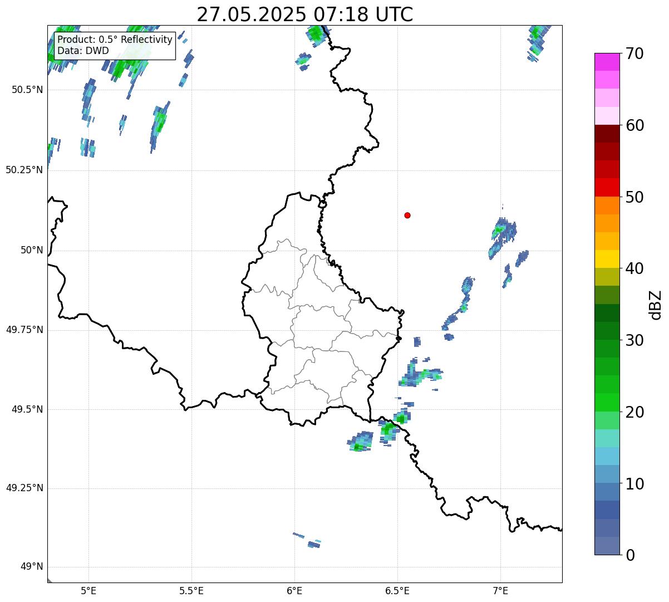This screenshot has width=669, height=602.
Task: Click the 49.5°N latitude label
Action: click(27, 409)
